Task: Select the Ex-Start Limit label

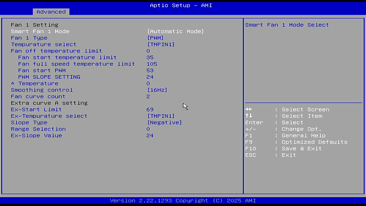Action: point(36,110)
